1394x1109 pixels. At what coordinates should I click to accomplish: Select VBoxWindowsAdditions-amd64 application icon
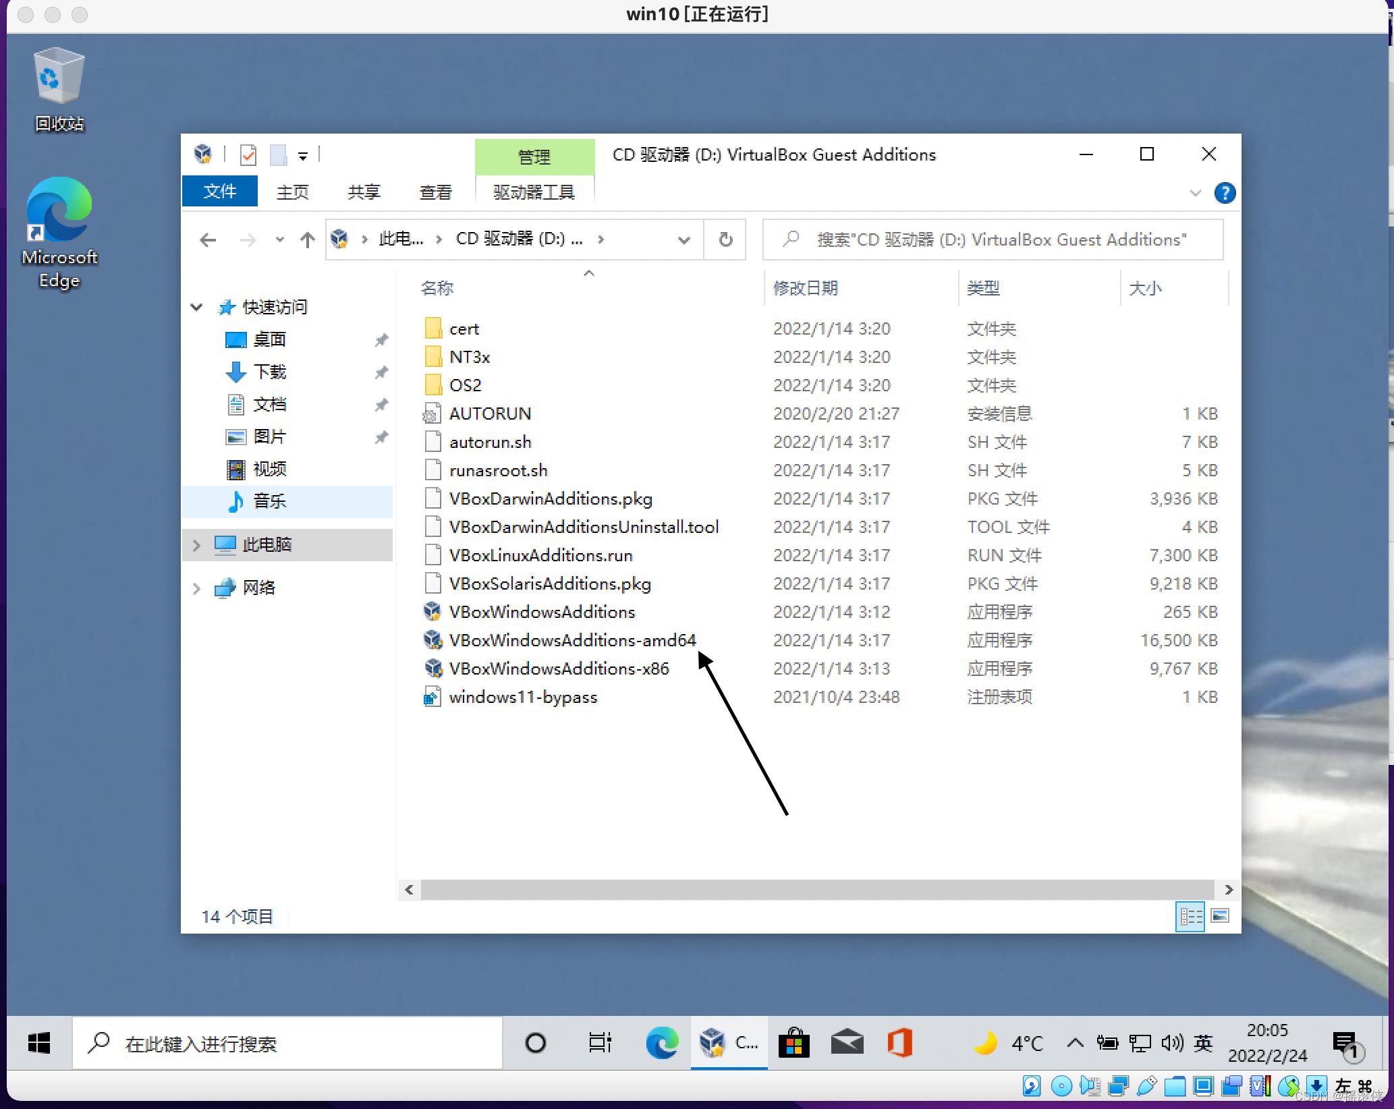433,640
